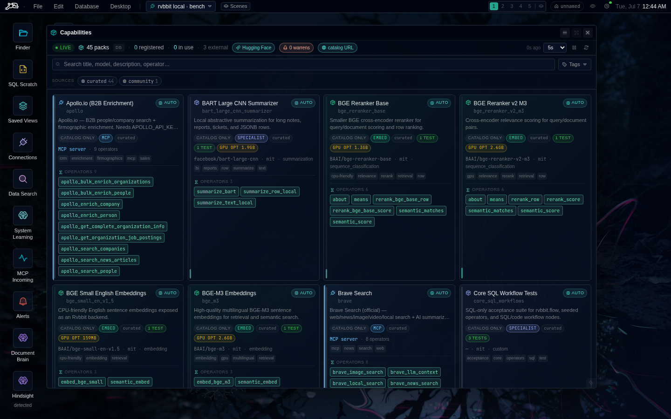Collapse the BGE Reranker Base OPERATORS 6 section
The height and width of the screenshot is (419, 671).
[x=349, y=189]
